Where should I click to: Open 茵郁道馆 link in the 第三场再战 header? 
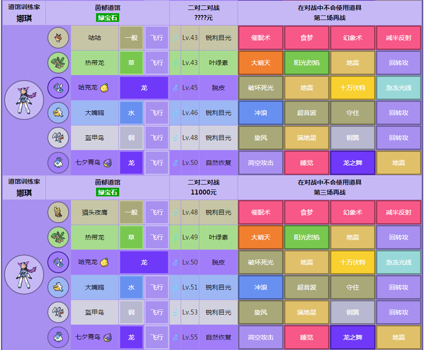107,182
